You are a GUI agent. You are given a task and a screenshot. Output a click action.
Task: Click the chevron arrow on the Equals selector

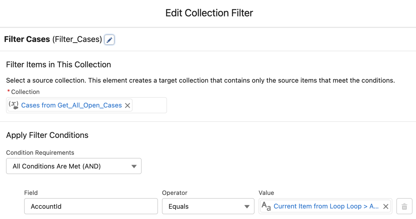(x=247, y=206)
